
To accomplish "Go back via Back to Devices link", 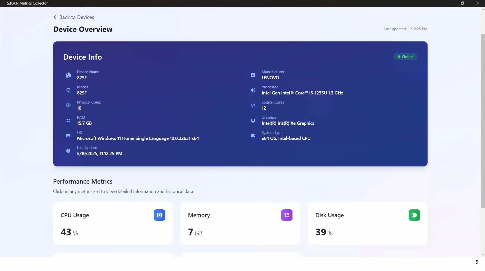I will (74, 17).
